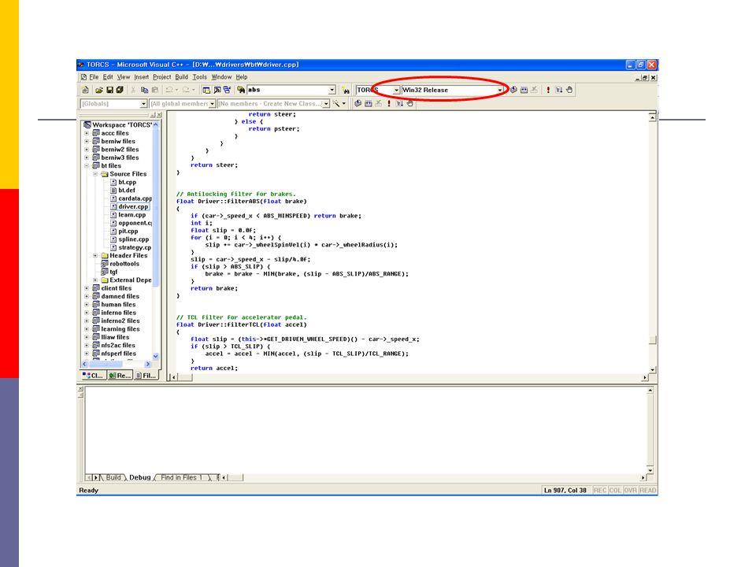The width and height of the screenshot is (756, 567).
Task: Select cardata.cpp in the file tree
Action: pos(135,198)
